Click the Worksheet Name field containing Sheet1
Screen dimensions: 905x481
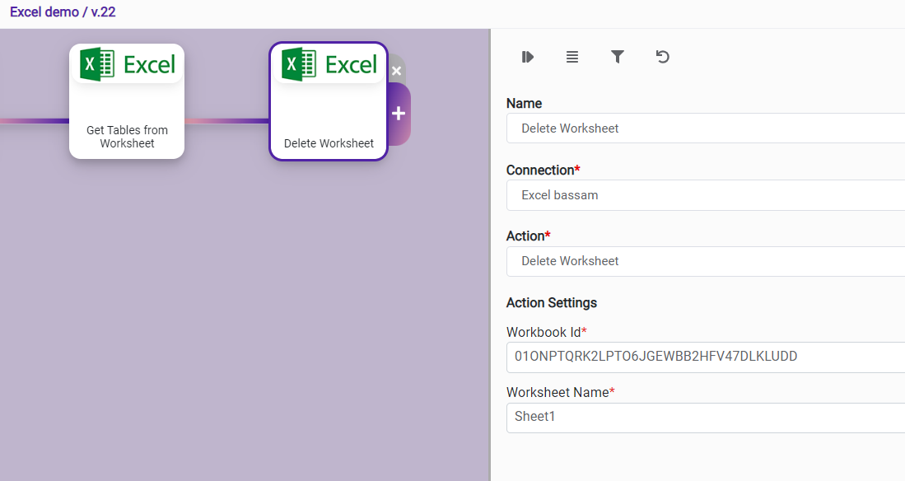pyautogui.click(x=705, y=417)
